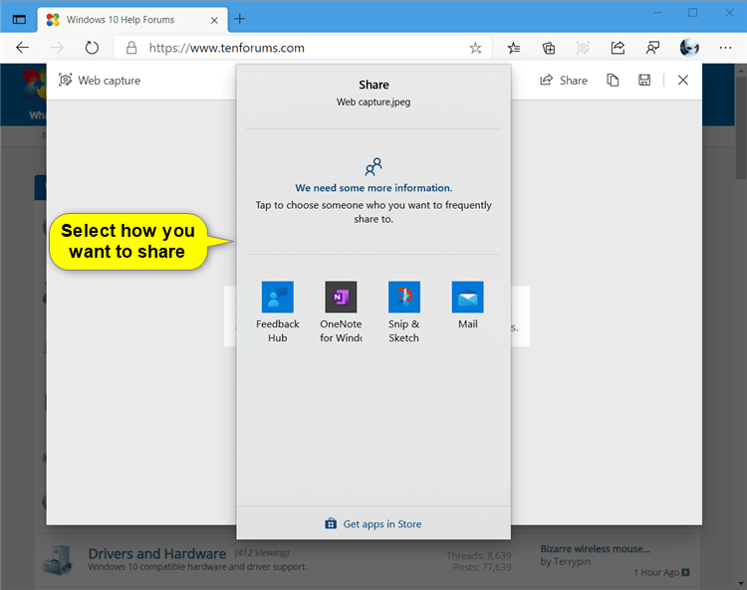This screenshot has width=747, height=590.
Task: Open Settings and more menu
Action: pyautogui.click(x=725, y=48)
